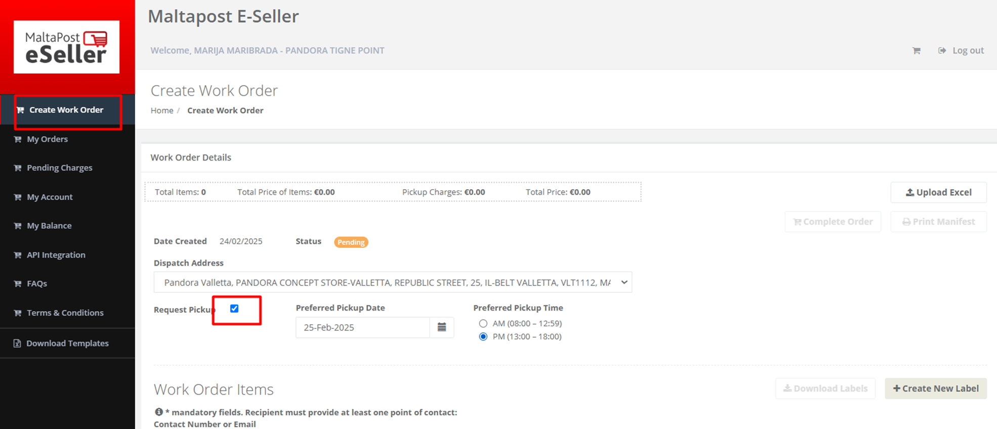
Task: Click the Work Order Details heading
Action: (x=191, y=157)
